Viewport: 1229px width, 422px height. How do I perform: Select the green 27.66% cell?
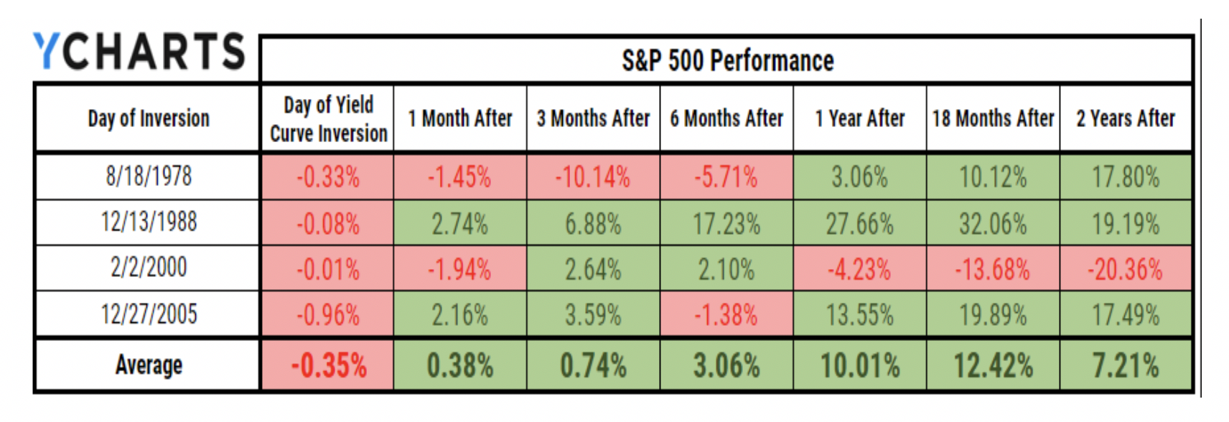point(860,223)
